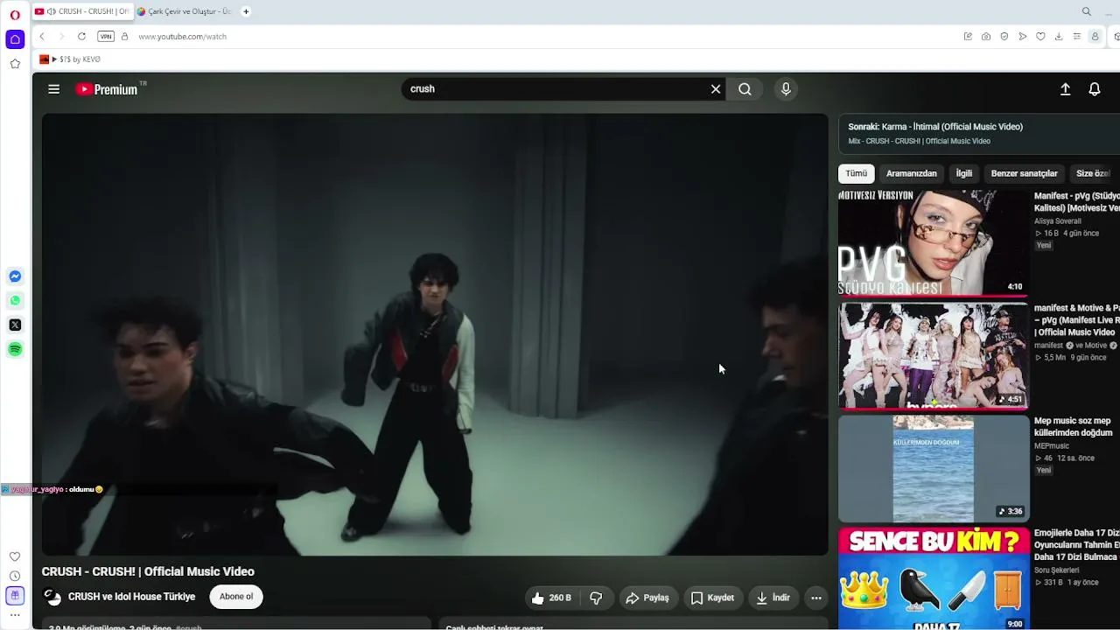Open the Soru Şekerleri channel name

[1057, 570]
